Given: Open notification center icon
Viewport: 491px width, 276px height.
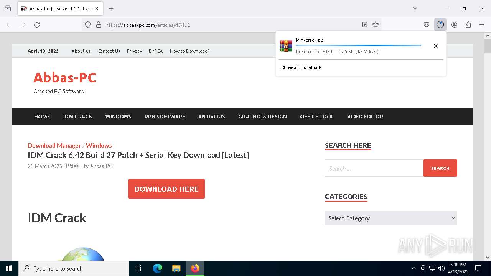Looking at the screenshot, I should pos(478,268).
